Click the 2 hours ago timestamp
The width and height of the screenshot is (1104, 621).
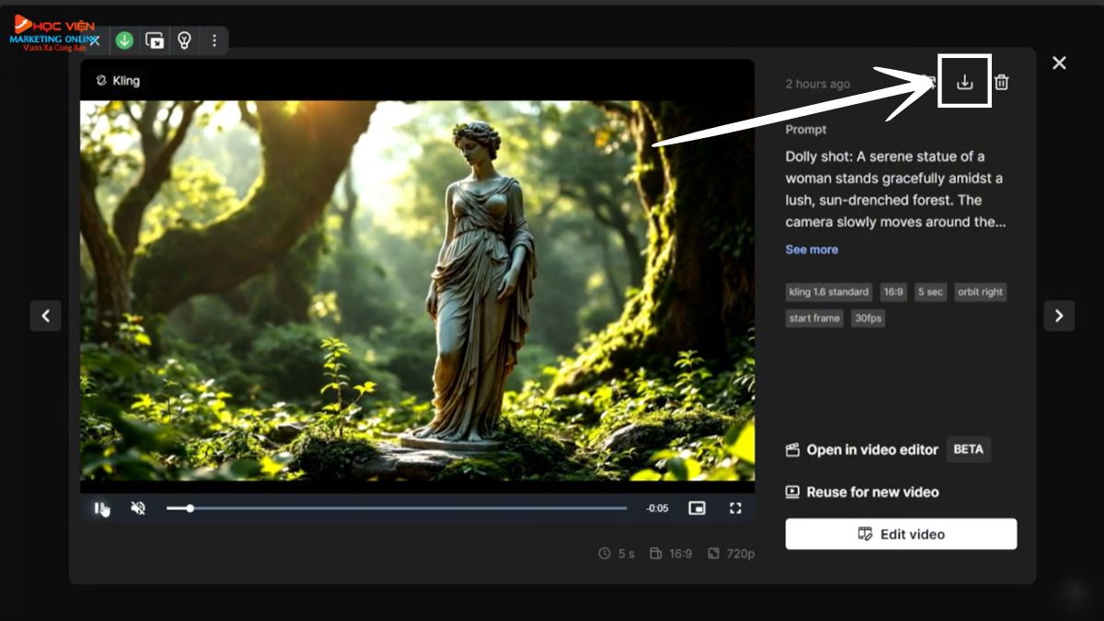[818, 84]
